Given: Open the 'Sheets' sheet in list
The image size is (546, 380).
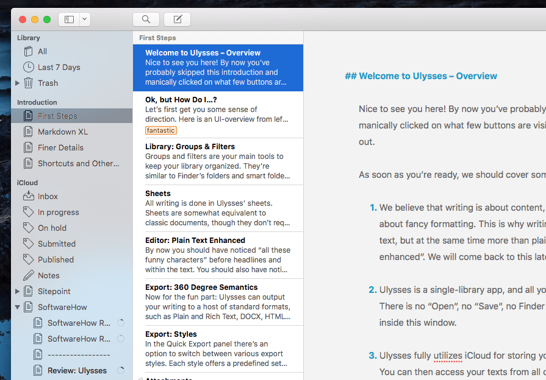Looking at the screenshot, I should click(218, 209).
